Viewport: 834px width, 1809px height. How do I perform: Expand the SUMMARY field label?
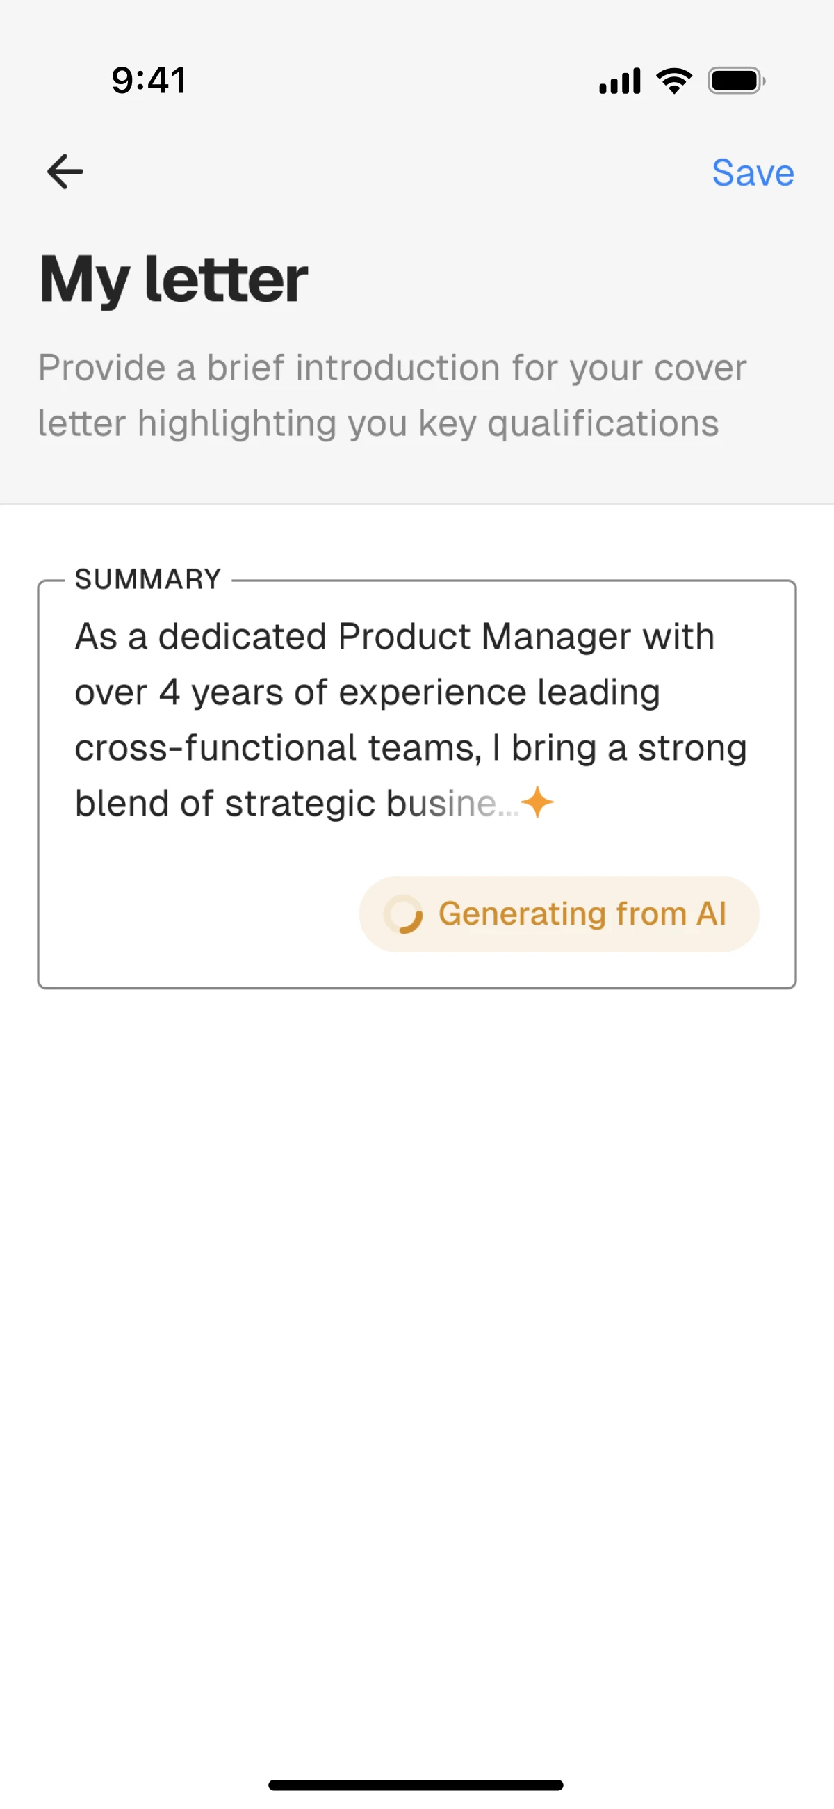pyautogui.click(x=147, y=578)
